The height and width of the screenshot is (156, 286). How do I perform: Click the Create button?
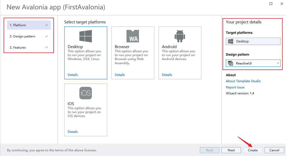coord(253,150)
